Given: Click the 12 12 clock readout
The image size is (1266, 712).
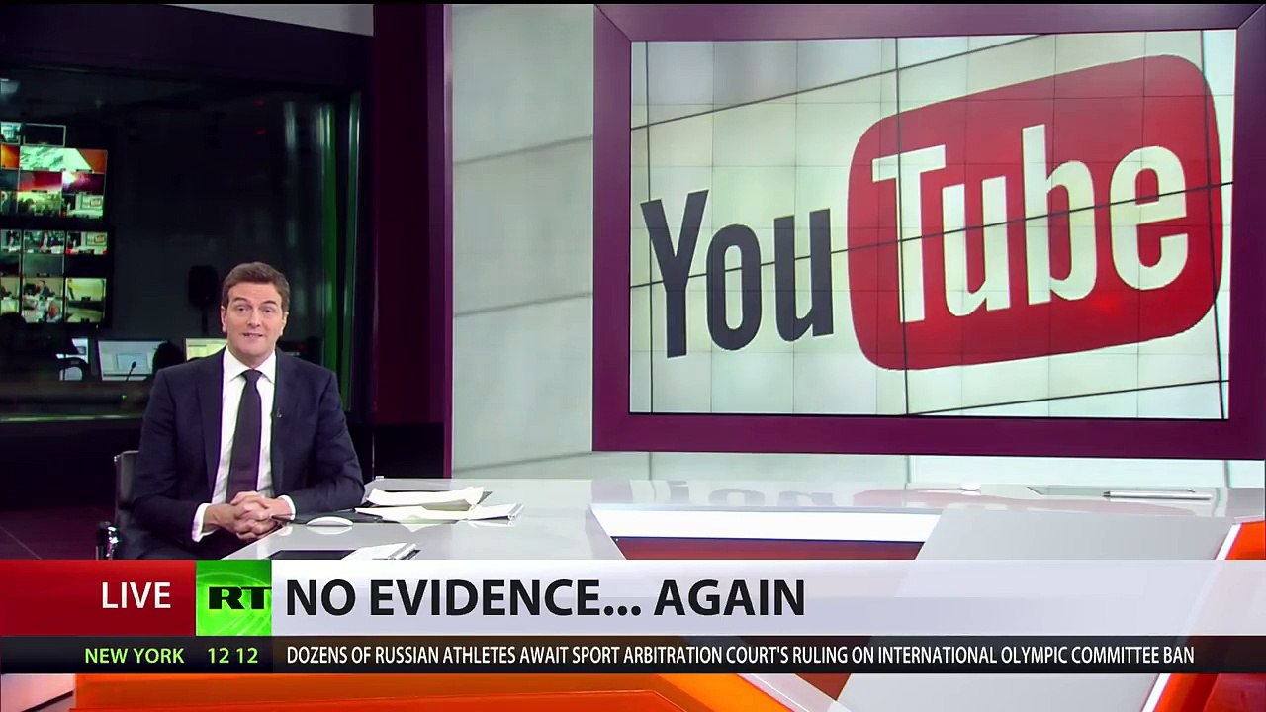Looking at the screenshot, I should coord(233,656).
